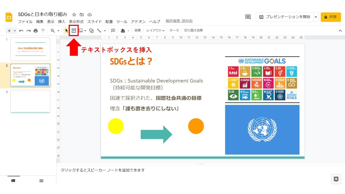The image size is (345, 194).
Task: Switch to grid view
Action: [42, 181]
